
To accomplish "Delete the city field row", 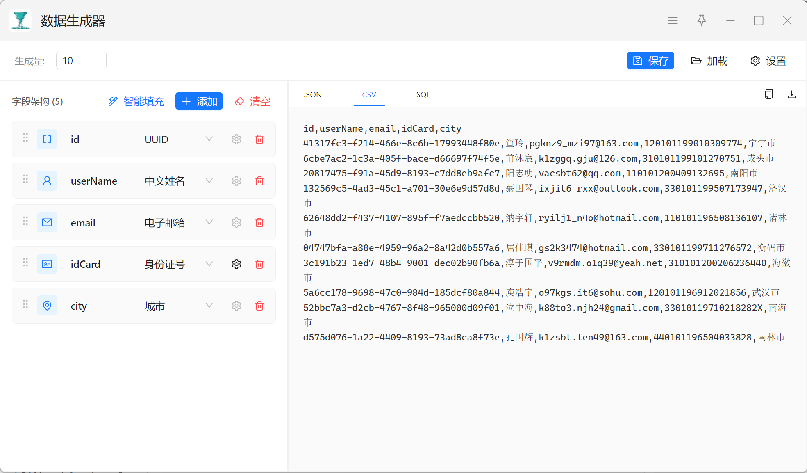I will (x=259, y=306).
